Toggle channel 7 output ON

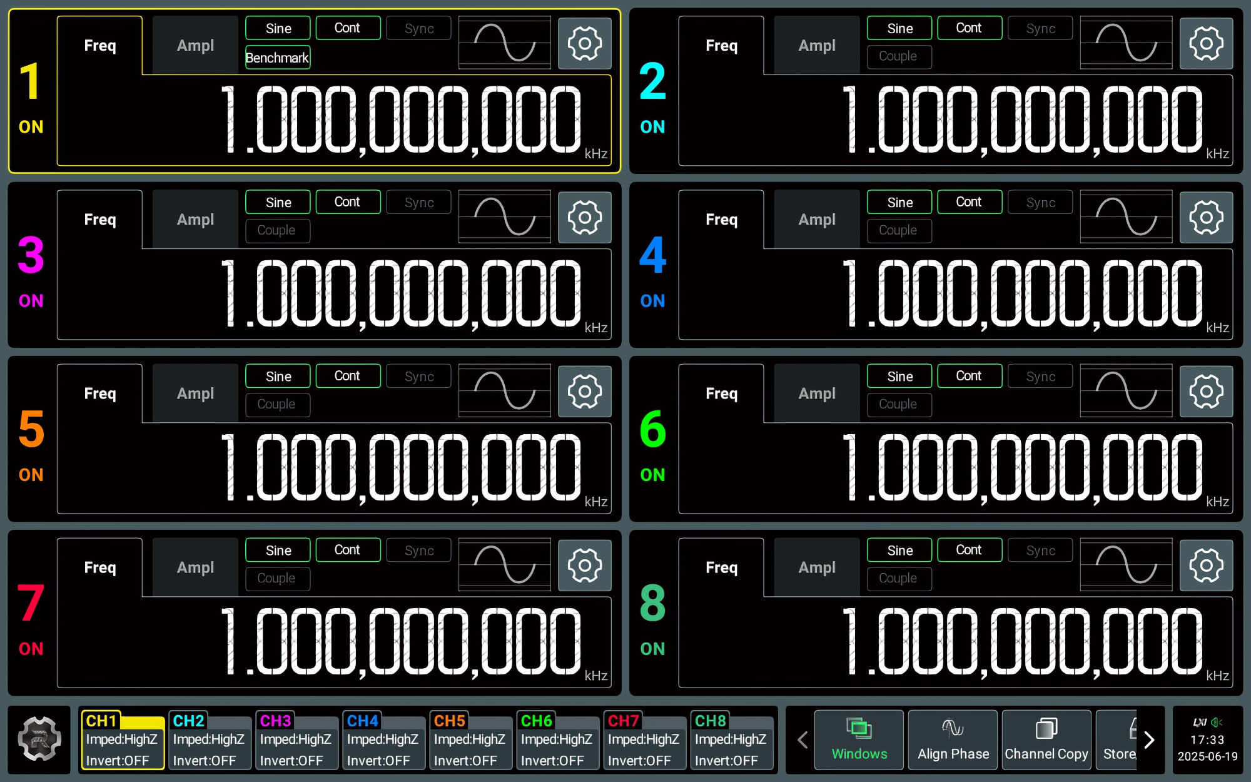pos(31,649)
